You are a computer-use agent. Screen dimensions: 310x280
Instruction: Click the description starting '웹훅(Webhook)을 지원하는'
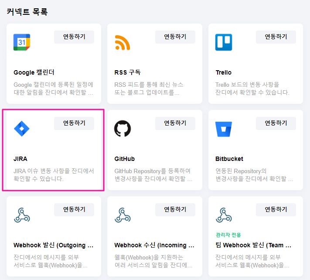click(x=153, y=261)
